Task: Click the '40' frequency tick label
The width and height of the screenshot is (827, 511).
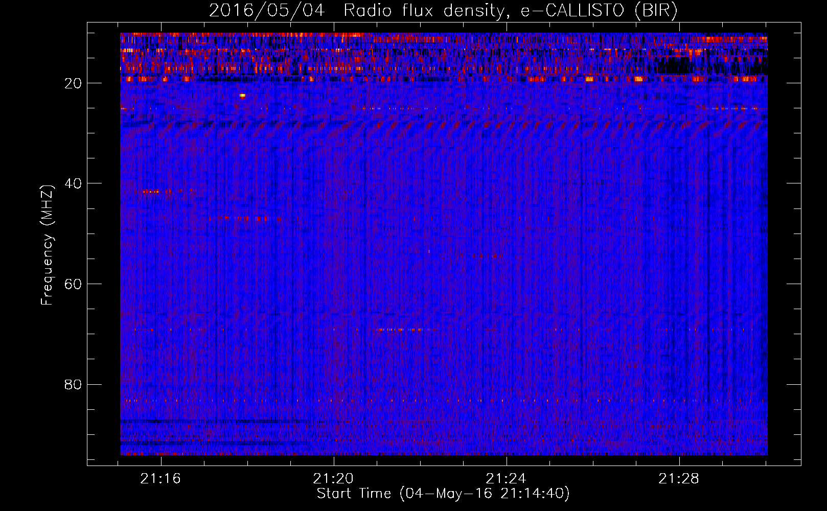Action: click(74, 183)
